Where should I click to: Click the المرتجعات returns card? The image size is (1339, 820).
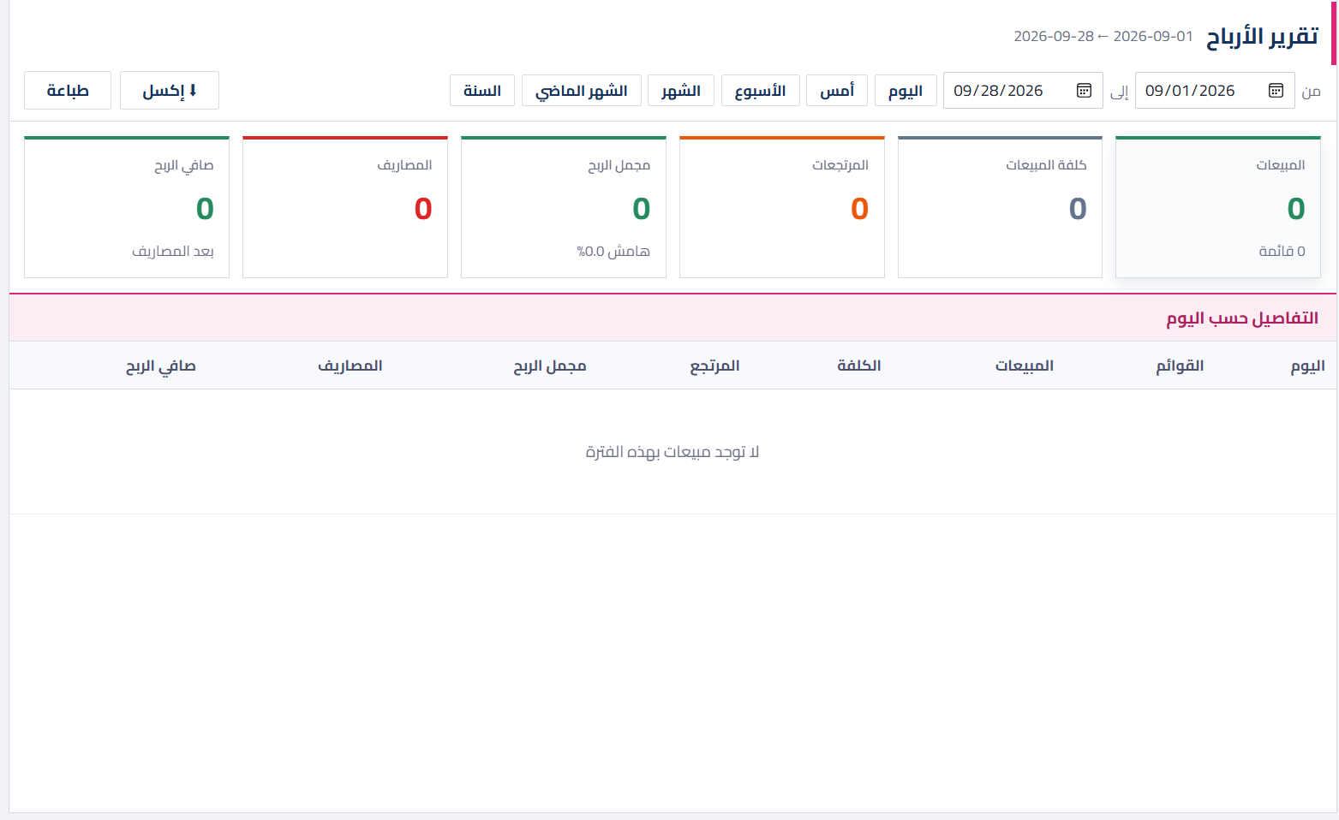pyautogui.click(x=782, y=207)
